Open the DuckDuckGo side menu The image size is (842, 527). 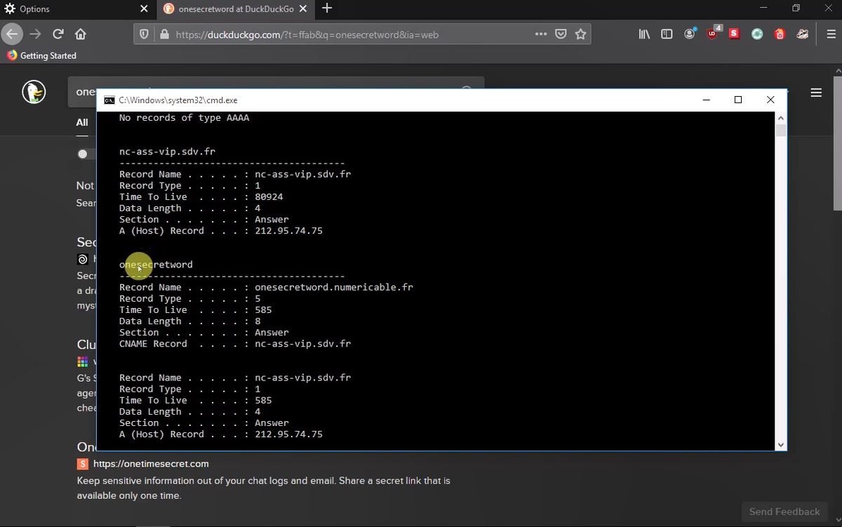815,93
